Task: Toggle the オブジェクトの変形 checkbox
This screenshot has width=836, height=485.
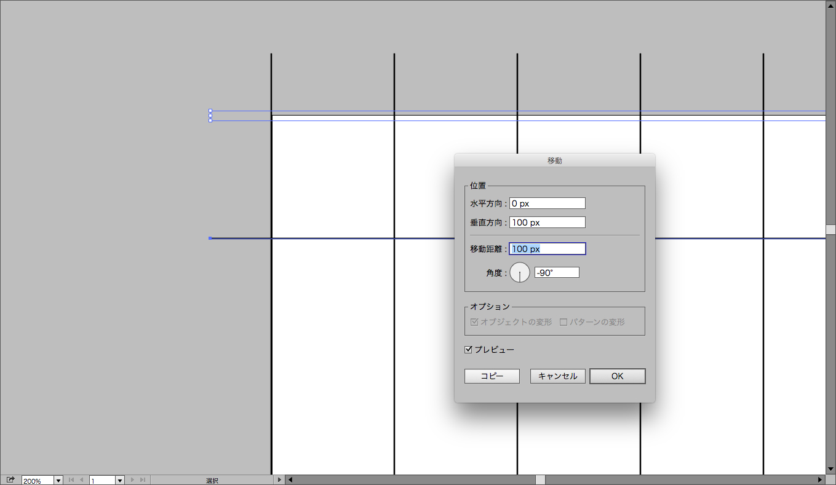Action: pyautogui.click(x=474, y=322)
